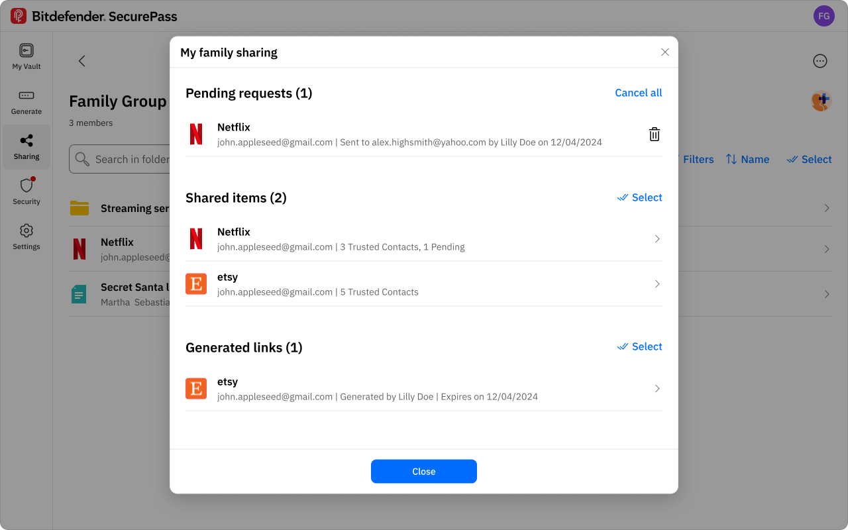The width and height of the screenshot is (848, 530).
Task: Open Filters in the background toolbar
Action: (x=698, y=160)
